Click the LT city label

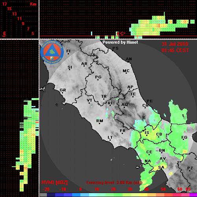[x=110, y=138]
